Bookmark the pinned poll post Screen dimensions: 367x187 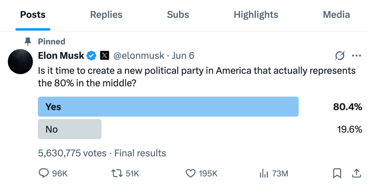click(x=337, y=173)
